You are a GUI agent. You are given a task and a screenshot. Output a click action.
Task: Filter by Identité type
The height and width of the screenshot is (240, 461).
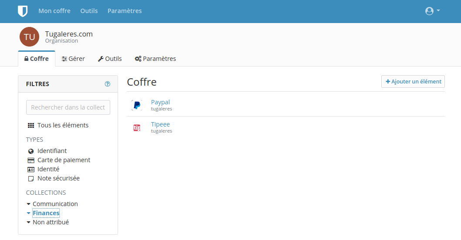pyautogui.click(x=48, y=169)
